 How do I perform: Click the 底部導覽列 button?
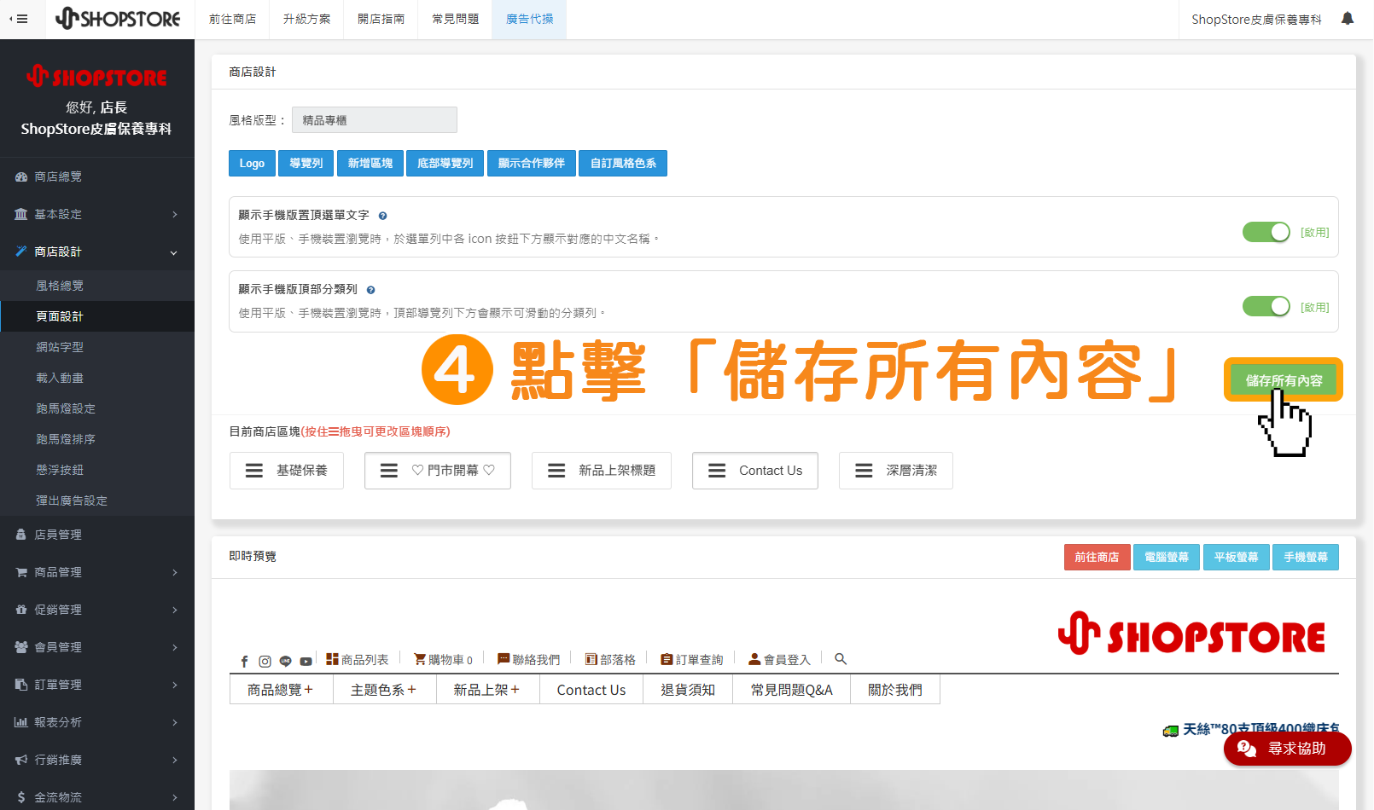(x=445, y=163)
